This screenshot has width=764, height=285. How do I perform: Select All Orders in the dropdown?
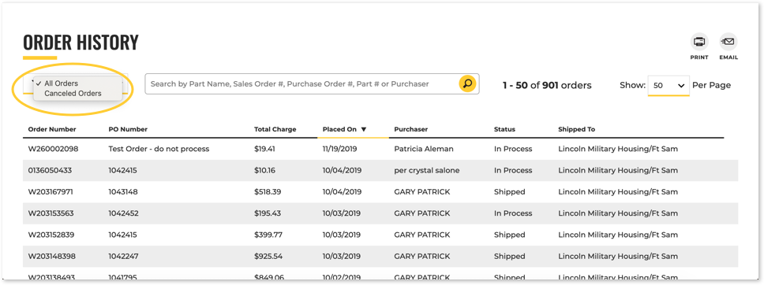coord(61,83)
